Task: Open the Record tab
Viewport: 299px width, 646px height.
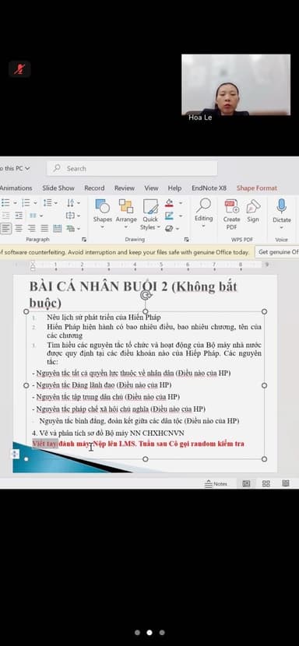Action: tap(94, 188)
